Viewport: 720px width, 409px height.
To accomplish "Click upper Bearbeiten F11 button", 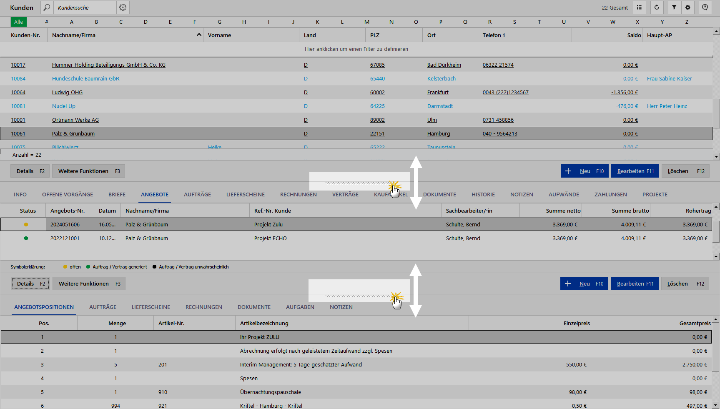I will [x=635, y=171].
